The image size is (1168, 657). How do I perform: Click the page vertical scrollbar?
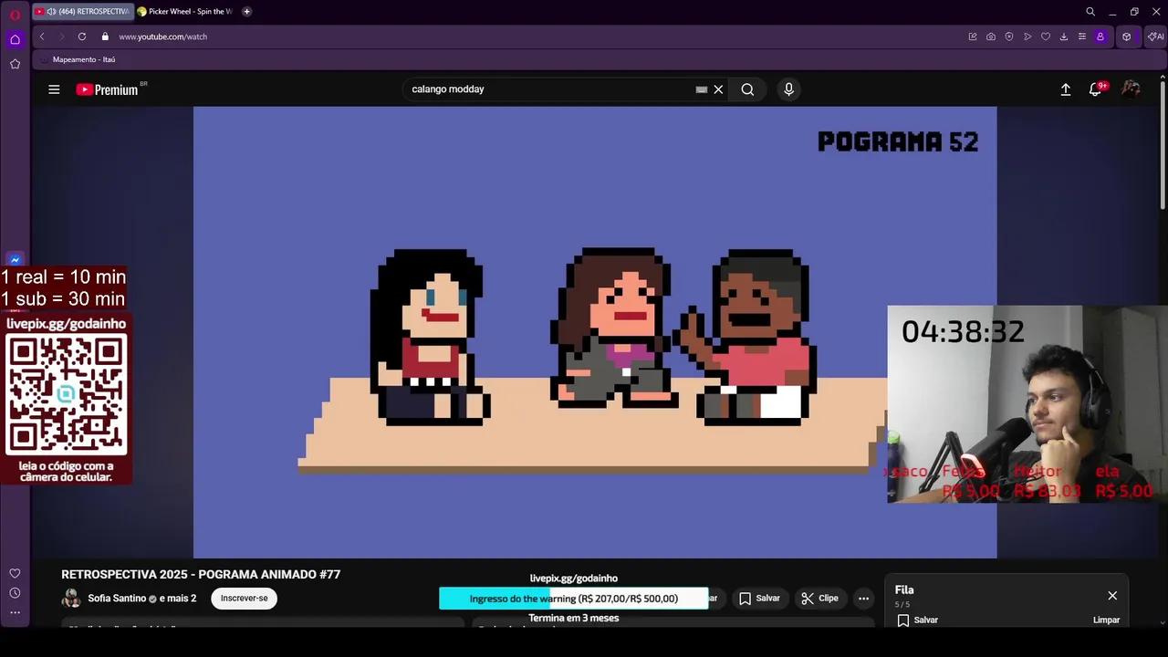(x=1163, y=146)
